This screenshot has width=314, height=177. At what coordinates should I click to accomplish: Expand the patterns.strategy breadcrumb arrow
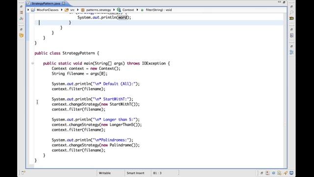(78, 10)
